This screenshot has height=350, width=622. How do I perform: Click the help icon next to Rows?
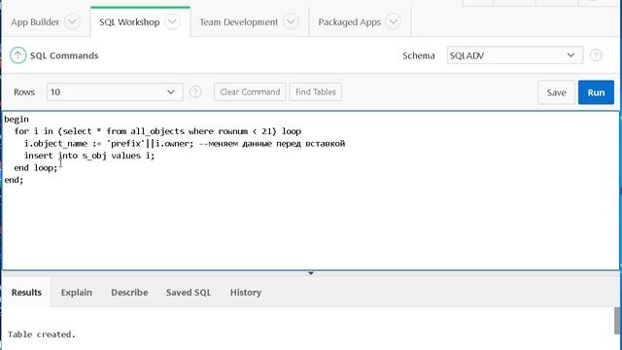coord(195,92)
